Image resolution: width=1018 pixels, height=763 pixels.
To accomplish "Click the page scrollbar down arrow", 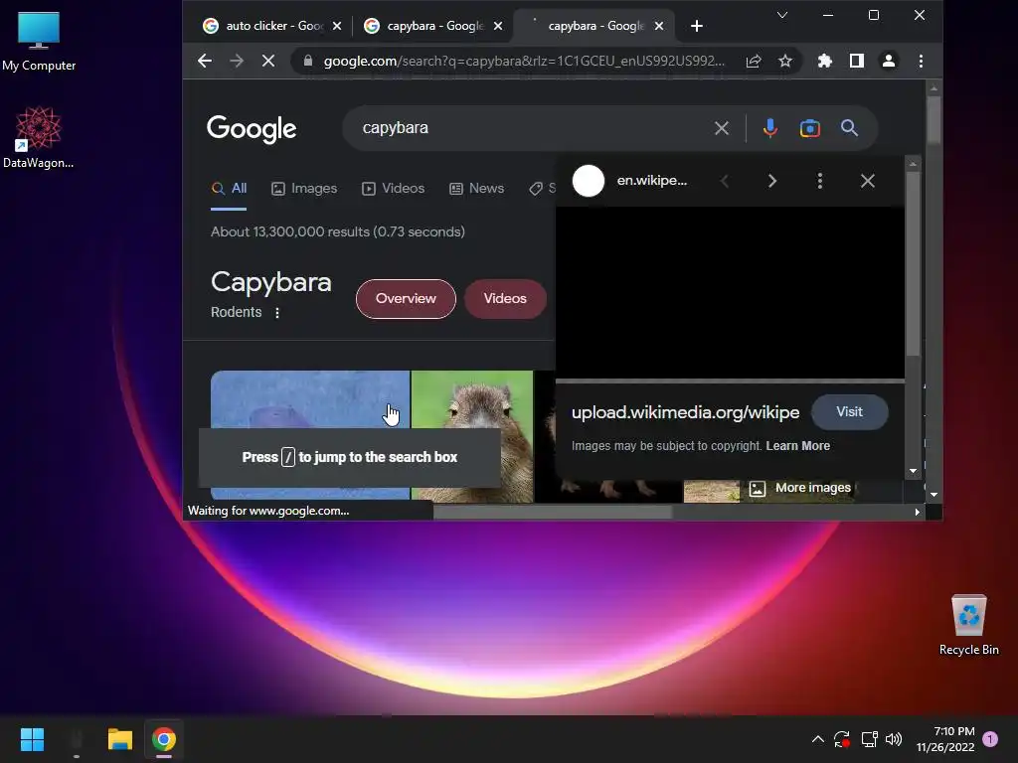I will point(933,495).
